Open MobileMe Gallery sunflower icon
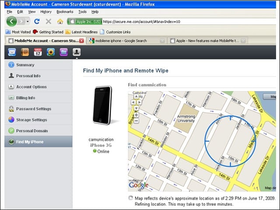Viewport: 280px width, 210px height. [x=51, y=52]
